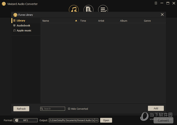Focus the Search input field
The image size is (177, 125).
(53, 109)
